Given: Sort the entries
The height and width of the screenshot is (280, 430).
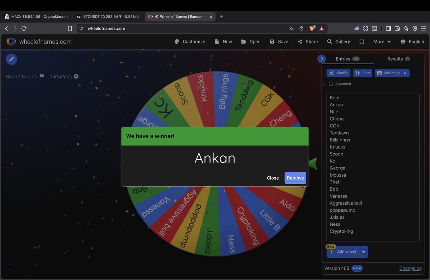Looking at the screenshot, I should (x=363, y=73).
